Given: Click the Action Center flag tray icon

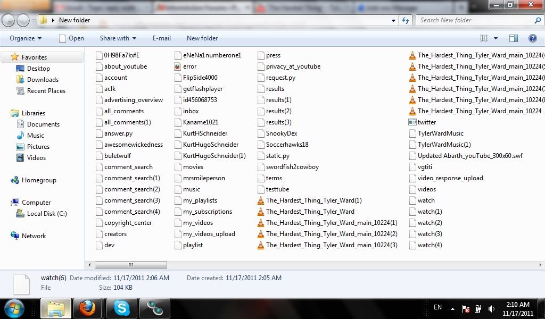Looking at the screenshot, I should coord(465,308).
